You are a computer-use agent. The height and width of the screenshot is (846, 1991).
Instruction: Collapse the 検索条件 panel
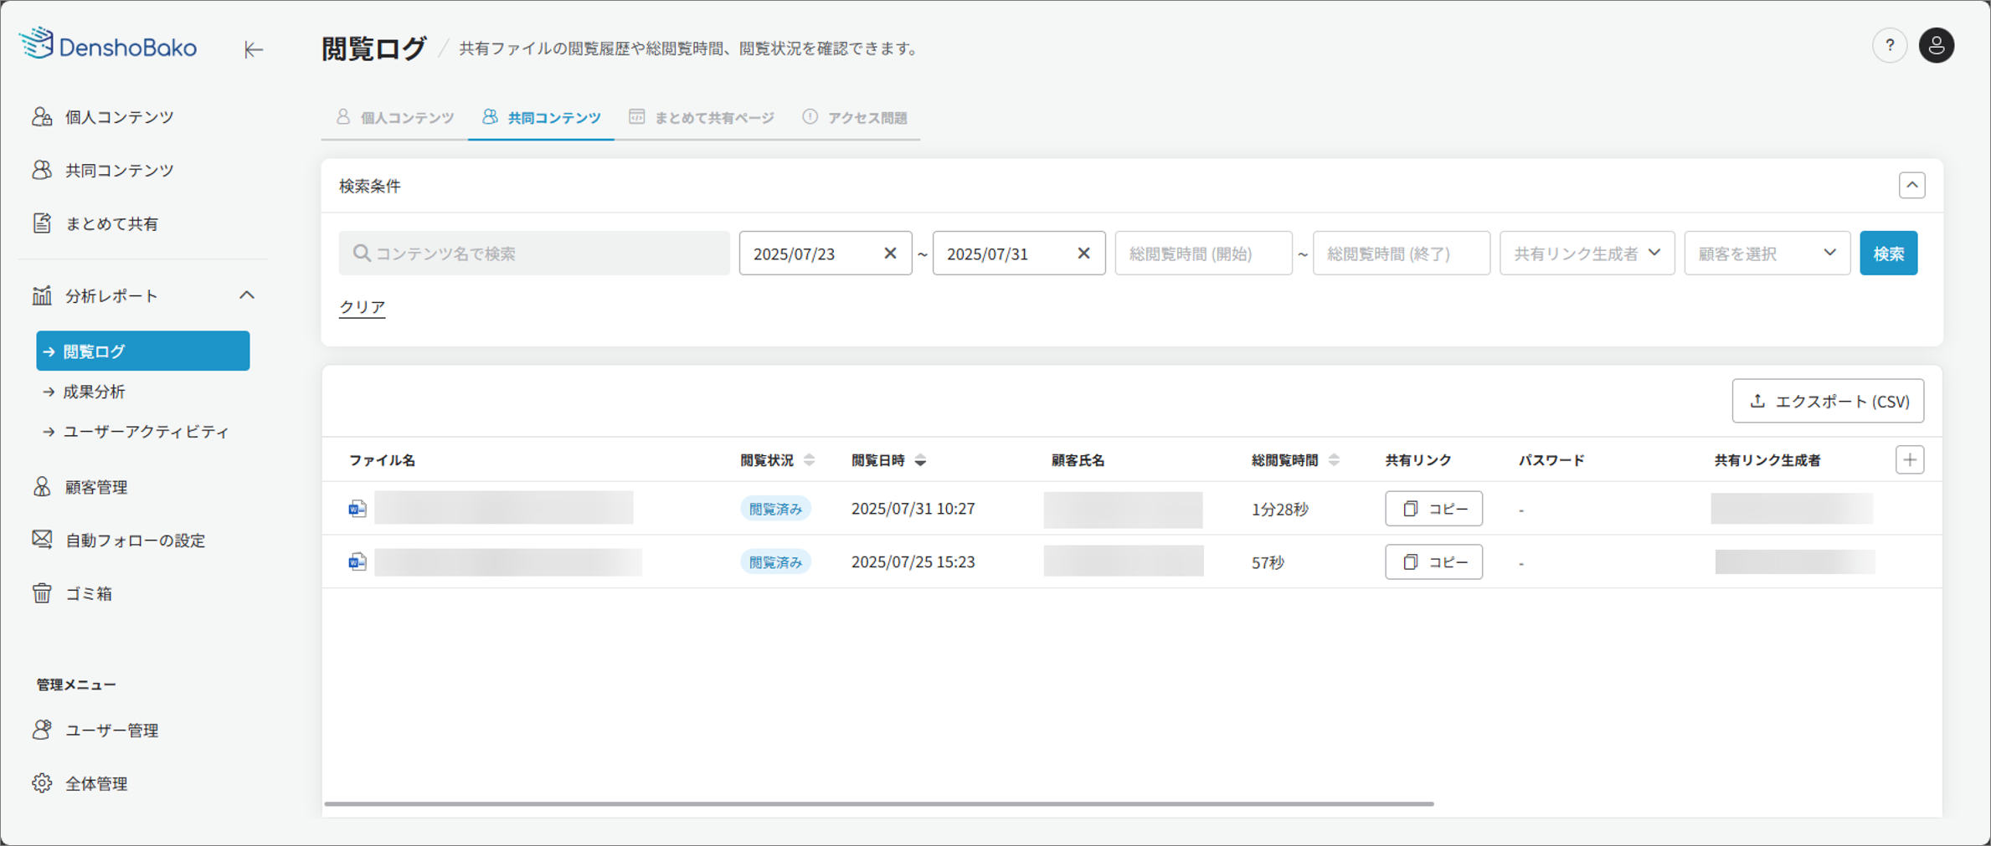point(1911,186)
